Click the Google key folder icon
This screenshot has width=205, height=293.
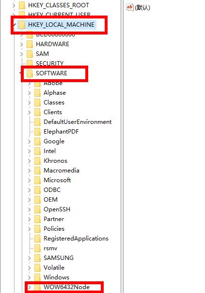(x=37, y=141)
